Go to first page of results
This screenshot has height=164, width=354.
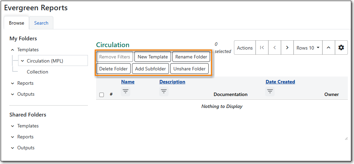coord(262,48)
